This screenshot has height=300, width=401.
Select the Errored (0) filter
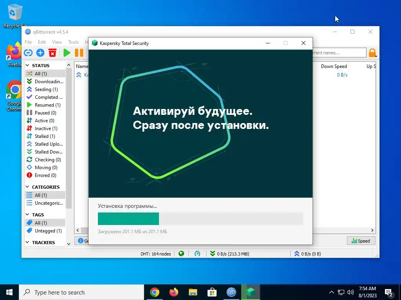pos(45,175)
